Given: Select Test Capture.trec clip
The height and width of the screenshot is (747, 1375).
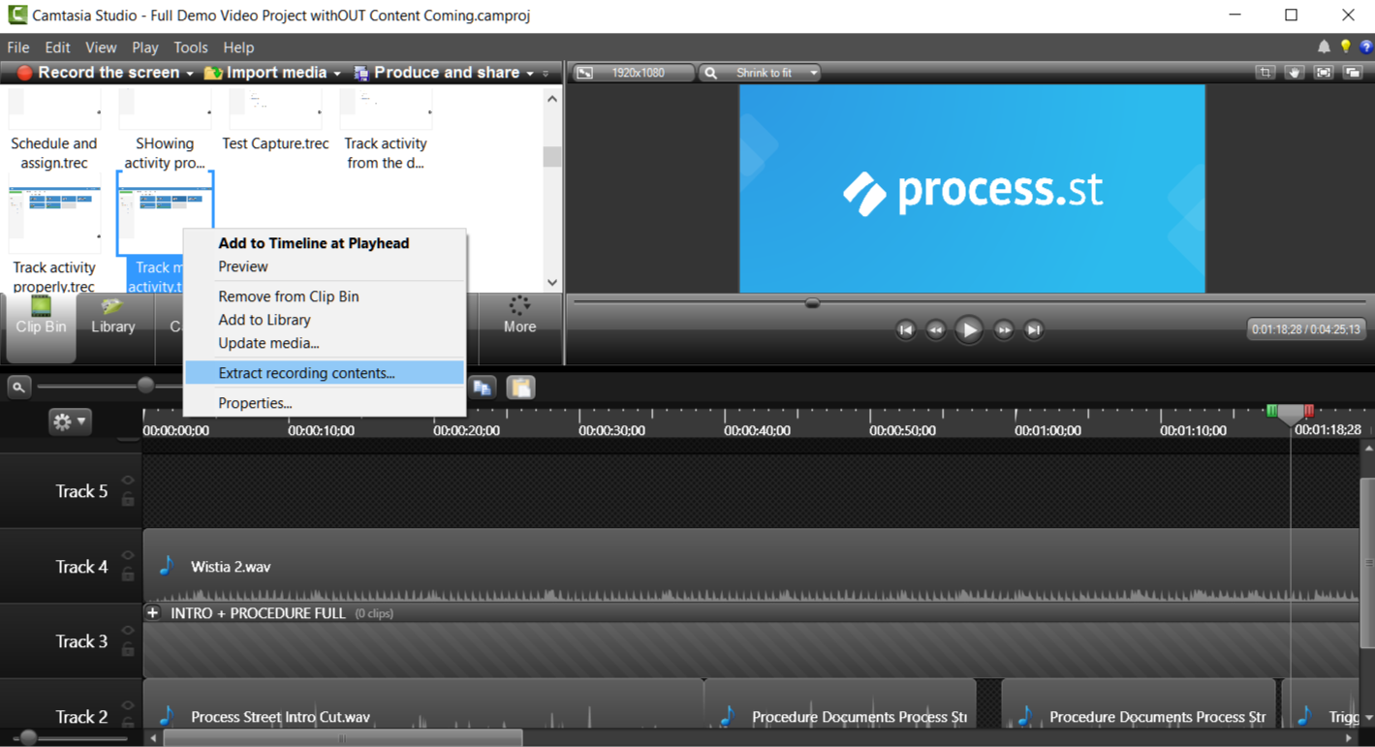Looking at the screenshot, I should (x=276, y=121).
